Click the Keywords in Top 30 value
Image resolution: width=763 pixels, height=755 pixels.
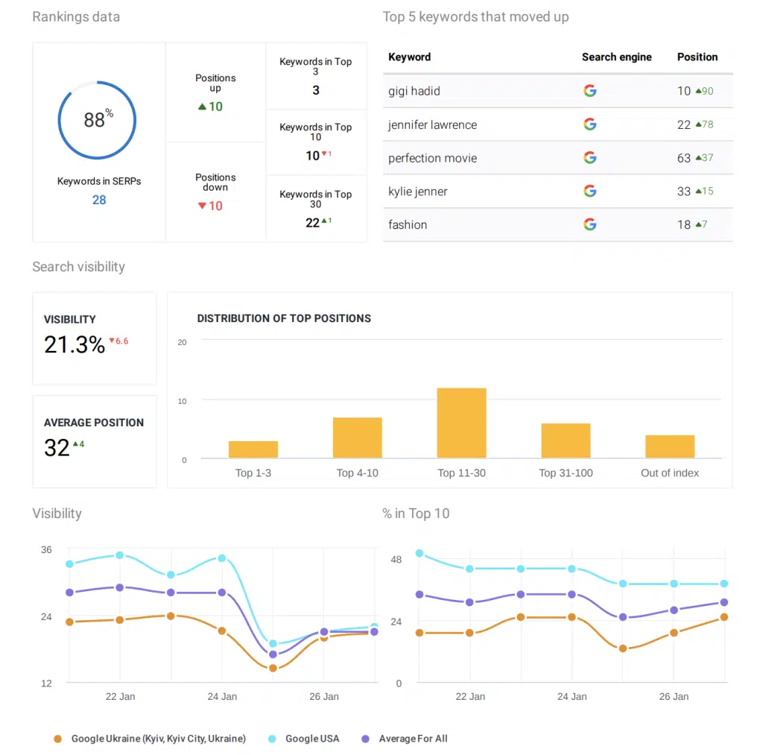pos(312,223)
